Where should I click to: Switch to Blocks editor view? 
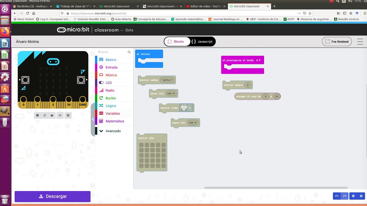(177, 41)
